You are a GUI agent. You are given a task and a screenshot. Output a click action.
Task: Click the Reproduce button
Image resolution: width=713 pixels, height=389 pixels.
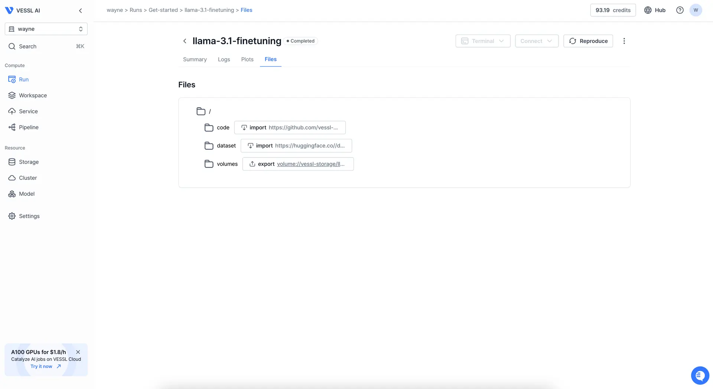point(588,41)
